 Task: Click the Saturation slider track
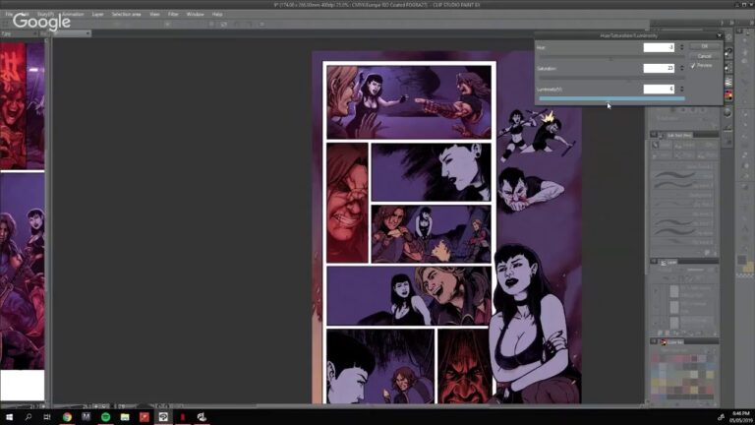coord(611,78)
